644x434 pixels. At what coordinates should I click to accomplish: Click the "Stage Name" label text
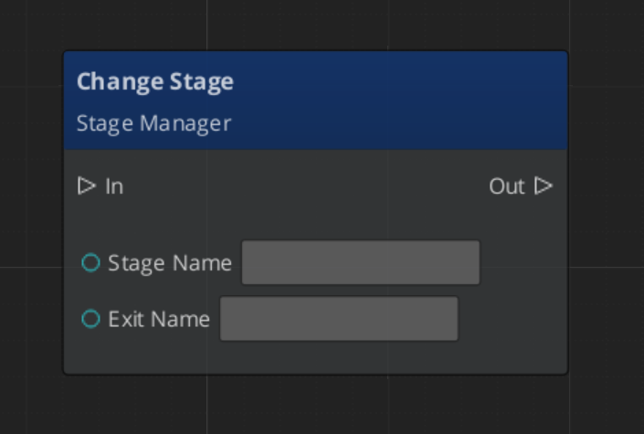[170, 263]
